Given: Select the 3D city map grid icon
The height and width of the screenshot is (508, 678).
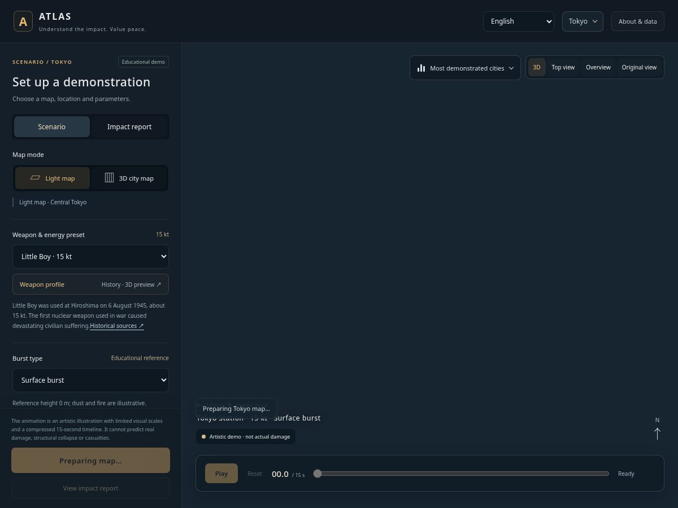Looking at the screenshot, I should point(109,178).
